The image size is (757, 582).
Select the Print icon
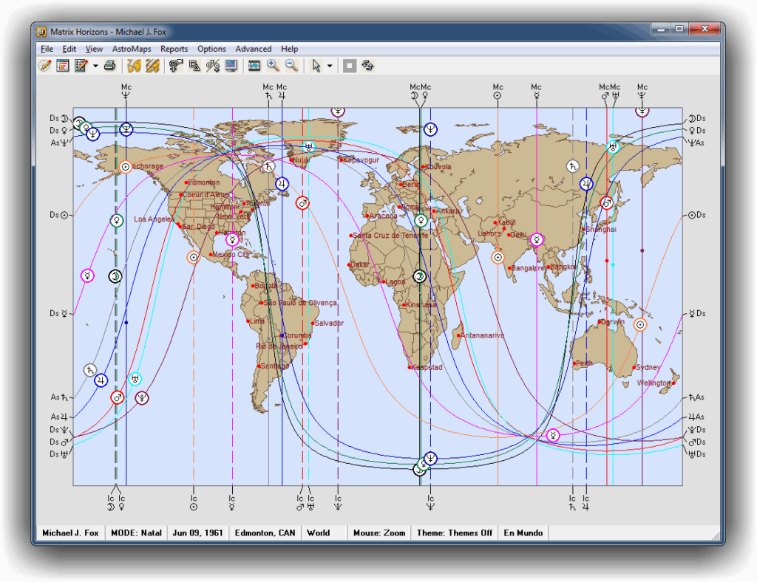[109, 66]
